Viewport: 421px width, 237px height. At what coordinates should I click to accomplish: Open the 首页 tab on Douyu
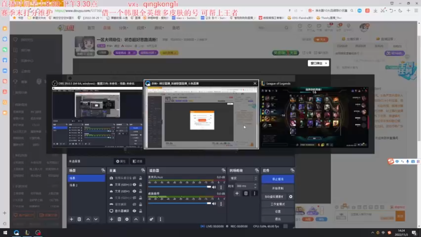pos(91,28)
